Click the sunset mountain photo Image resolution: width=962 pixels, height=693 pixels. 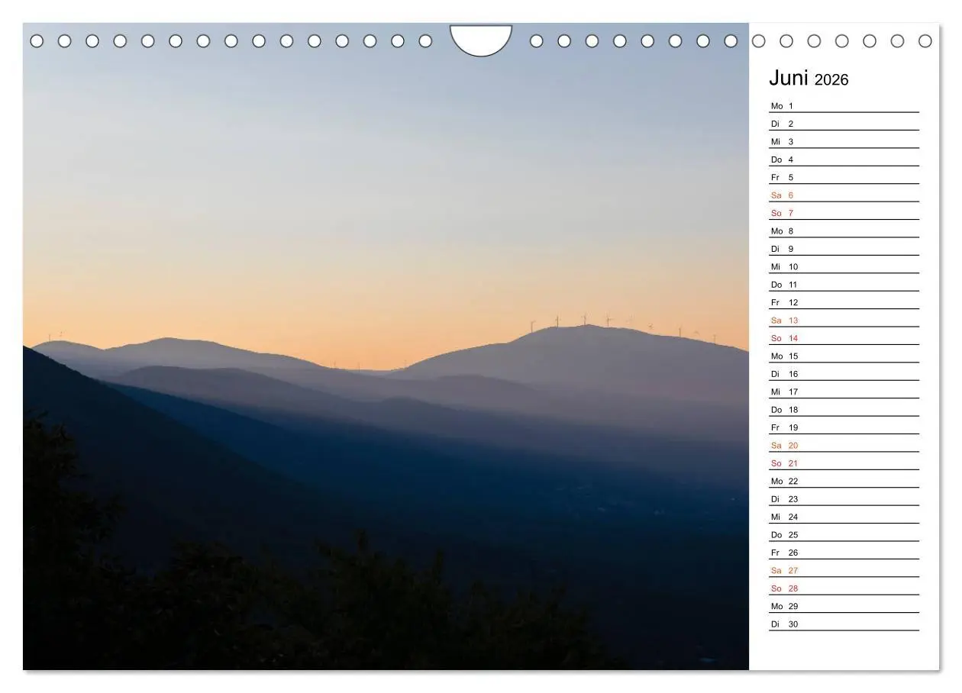386,347
